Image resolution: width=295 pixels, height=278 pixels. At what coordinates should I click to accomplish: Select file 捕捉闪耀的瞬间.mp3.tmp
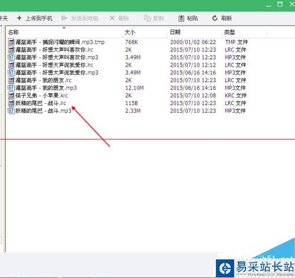click(60, 42)
